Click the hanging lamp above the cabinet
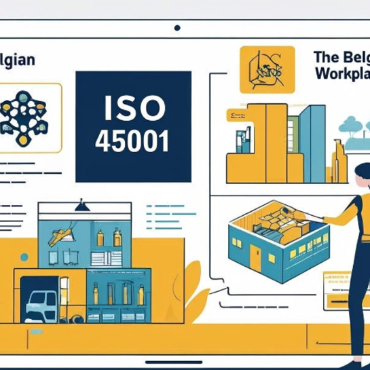Image resolution: width=370 pixels, height=370 pixels. click(82, 205)
